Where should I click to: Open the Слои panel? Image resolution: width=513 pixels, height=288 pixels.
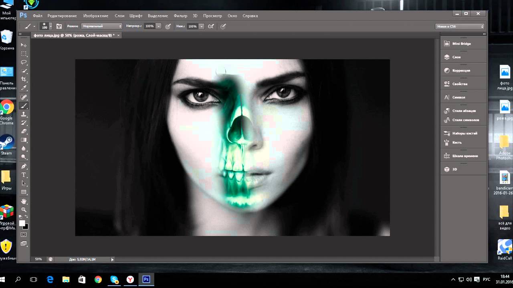click(x=456, y=57)
